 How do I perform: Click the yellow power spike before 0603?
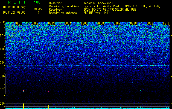point(45,107)
